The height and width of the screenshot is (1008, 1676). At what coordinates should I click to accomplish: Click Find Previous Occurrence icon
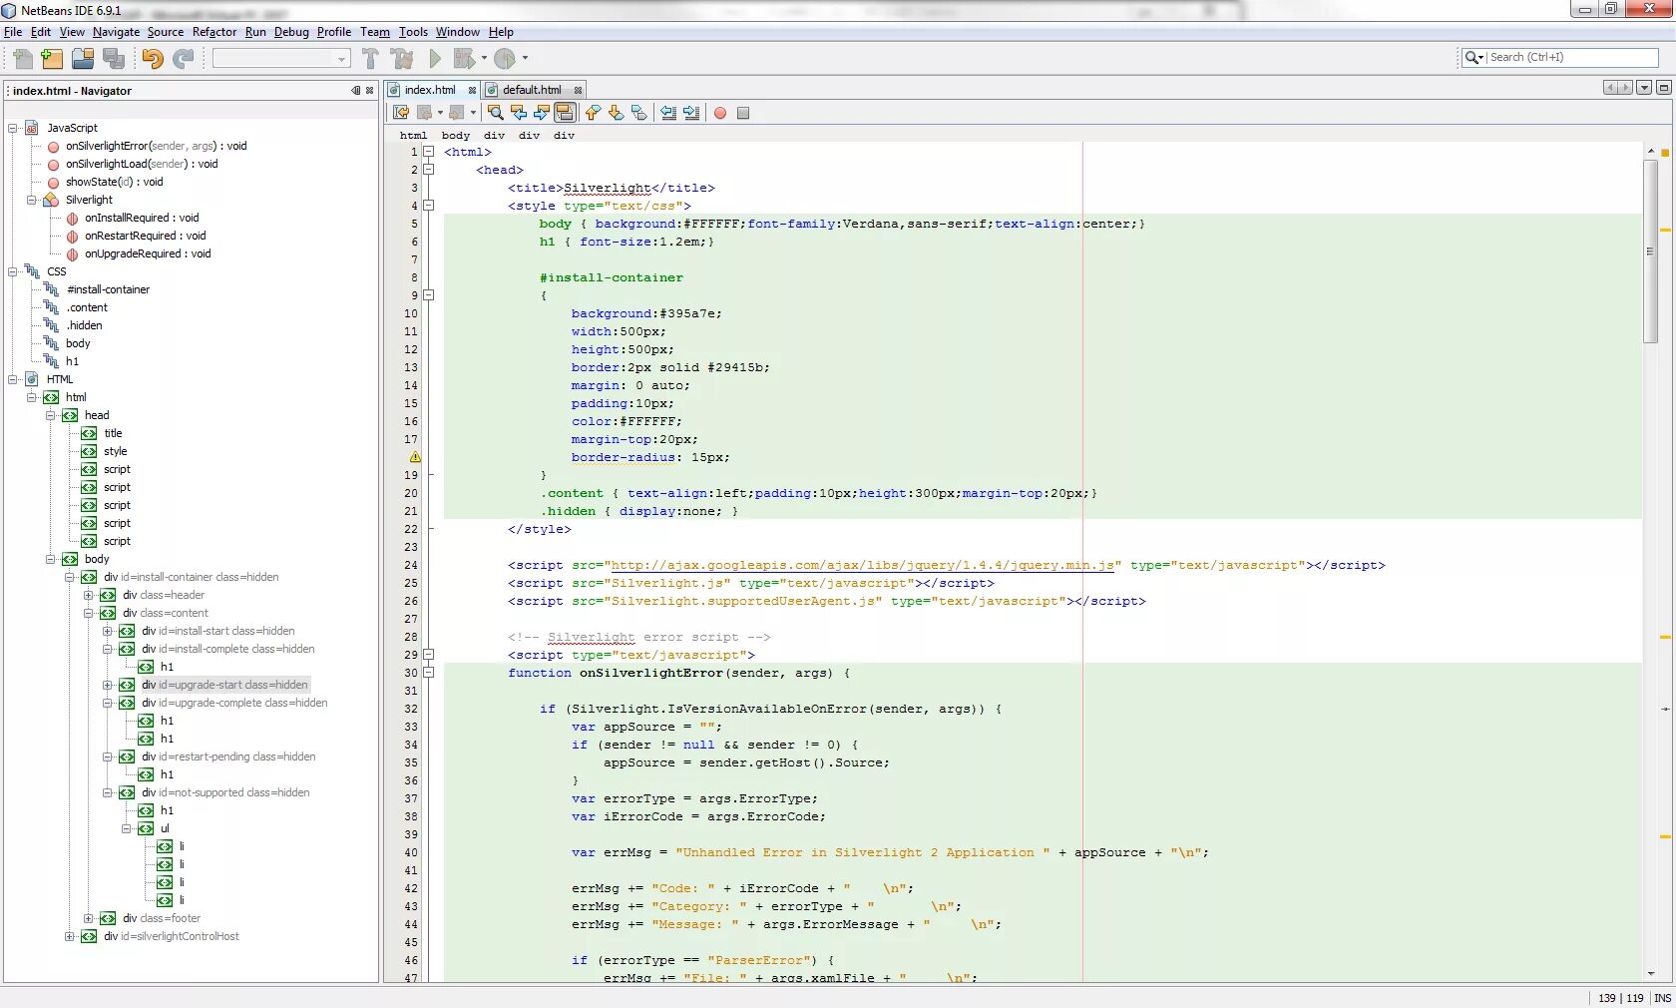pos(519,113)
